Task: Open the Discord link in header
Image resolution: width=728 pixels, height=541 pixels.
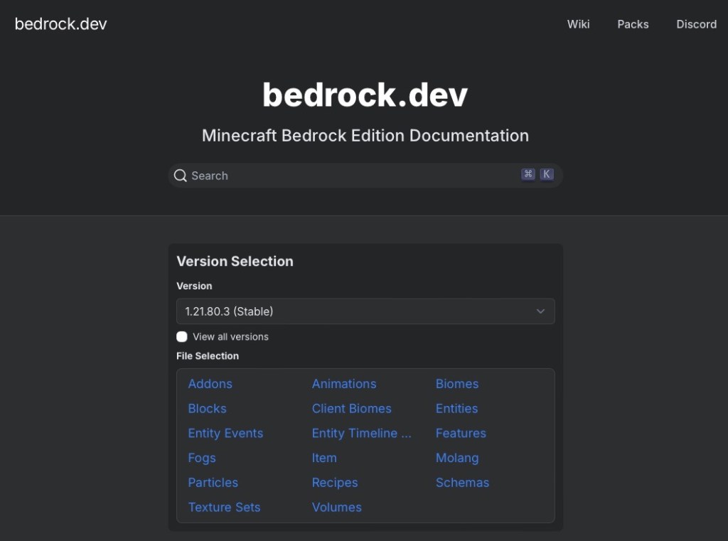Action: pyautogui.click(x=696, y=24)
